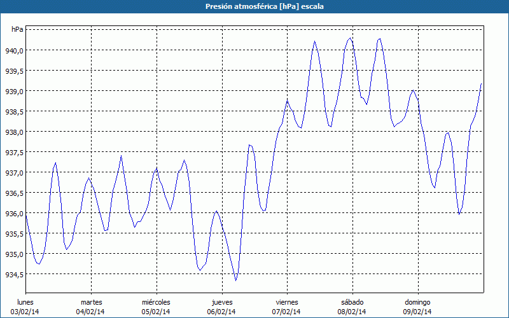Select the "sábado" day label

pyautogui.click(x=352, y=301)
